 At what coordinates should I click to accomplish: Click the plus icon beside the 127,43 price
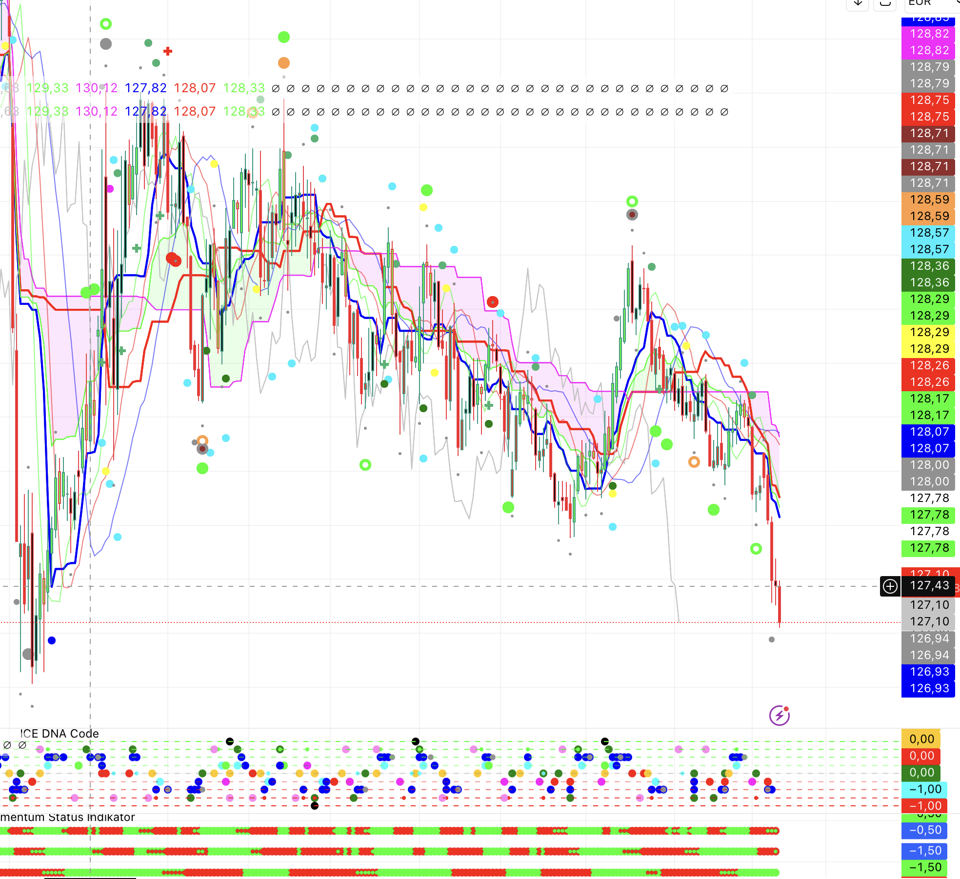click(x=890, y=586)
